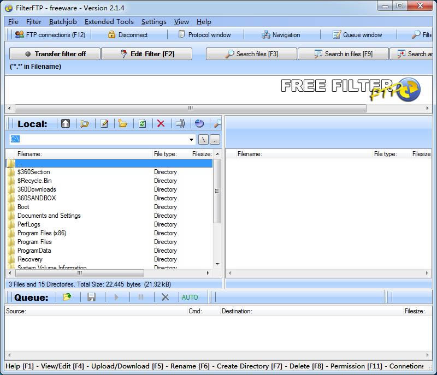Click the Edit Filter [F2] button
The width and height of the screenshot is (437, 375).
(146, 54)
